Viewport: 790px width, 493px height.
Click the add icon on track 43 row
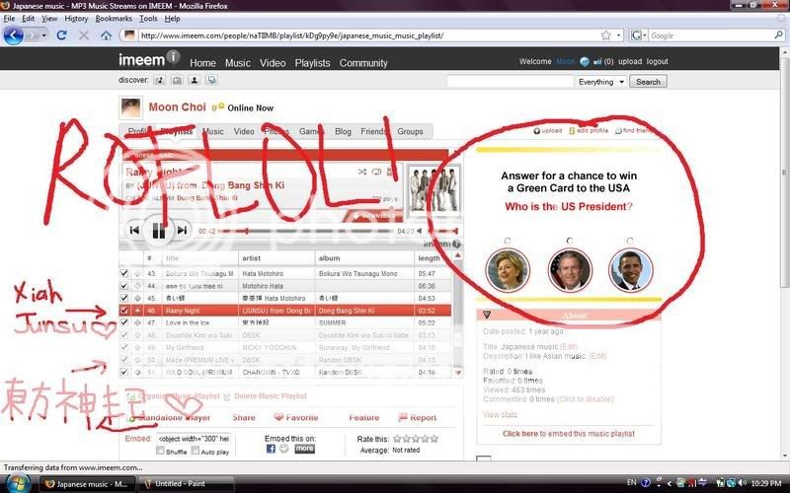click(x=137, y=274)
